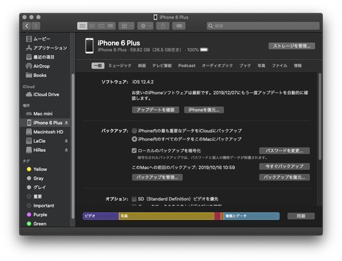Go forward with the right chevron button
The height and width of the screenshot is (261, 342).
point(36,26)
